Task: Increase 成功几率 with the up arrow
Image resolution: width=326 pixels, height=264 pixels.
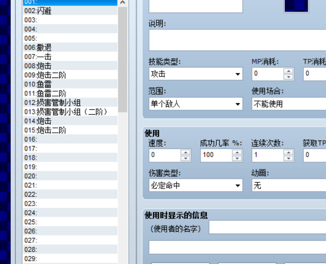Action: click(x=237, y=152)
